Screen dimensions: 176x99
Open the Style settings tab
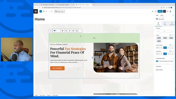tap(165, 24)
